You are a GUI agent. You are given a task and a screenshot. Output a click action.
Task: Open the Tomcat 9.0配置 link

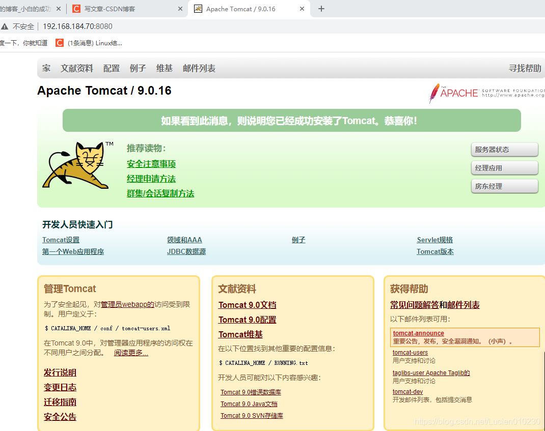pyautogui.click(x=247, y=320)
